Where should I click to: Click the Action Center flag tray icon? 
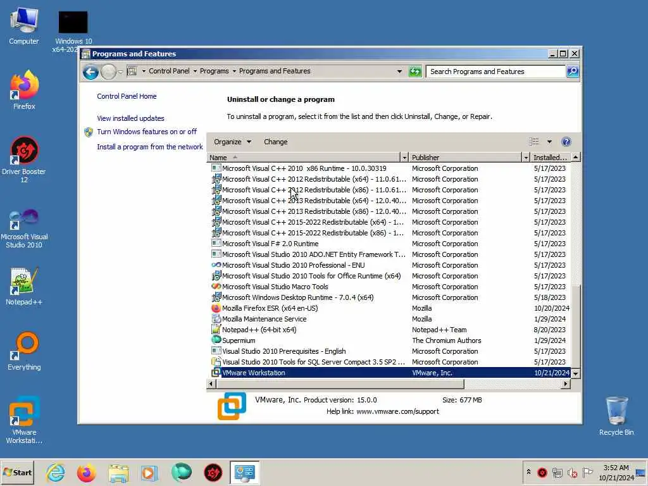(587, 472)
